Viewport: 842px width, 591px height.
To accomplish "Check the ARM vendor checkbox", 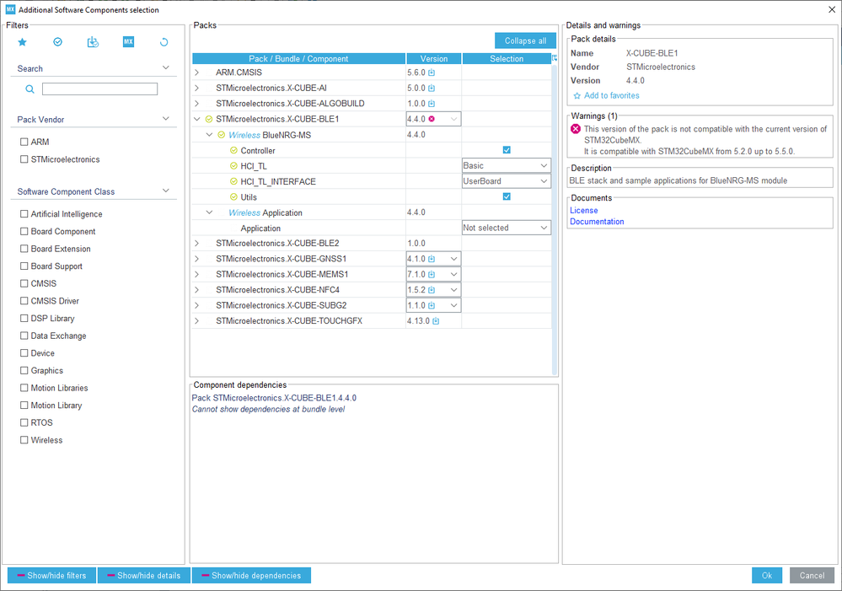I will [24, 142].
